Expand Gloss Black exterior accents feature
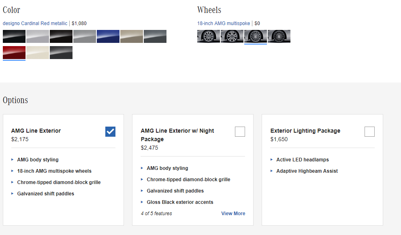Screen dimensions: 401x235 tap(180, 202)
